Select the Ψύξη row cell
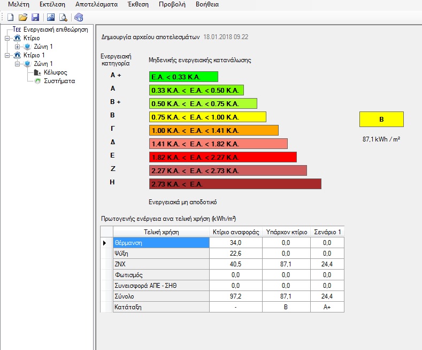Viewport: 422px width, 350px height. (161, 254)
